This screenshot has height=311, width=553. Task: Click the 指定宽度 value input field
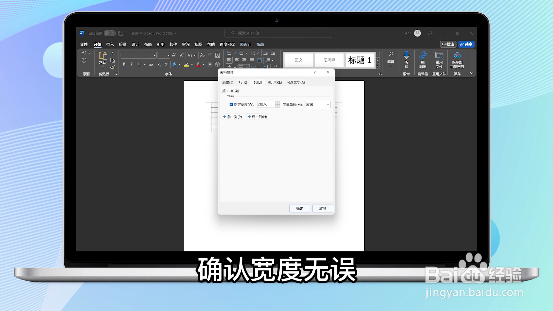(x=266, y=105)
